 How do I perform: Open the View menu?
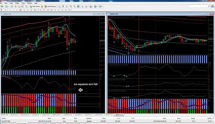click(6, 3)
